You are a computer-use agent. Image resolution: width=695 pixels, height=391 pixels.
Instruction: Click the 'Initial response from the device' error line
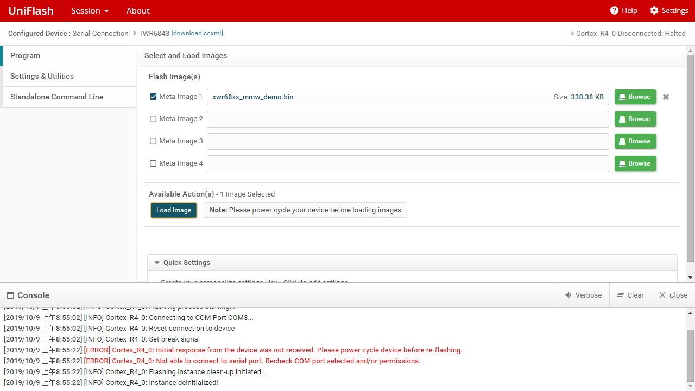233,350
